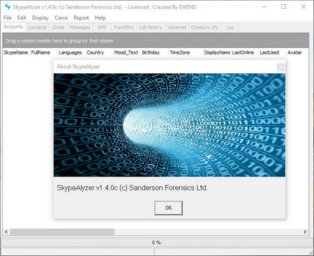
Task: Close the SkypeAlyzer main window
Action: tap(304, 7)
